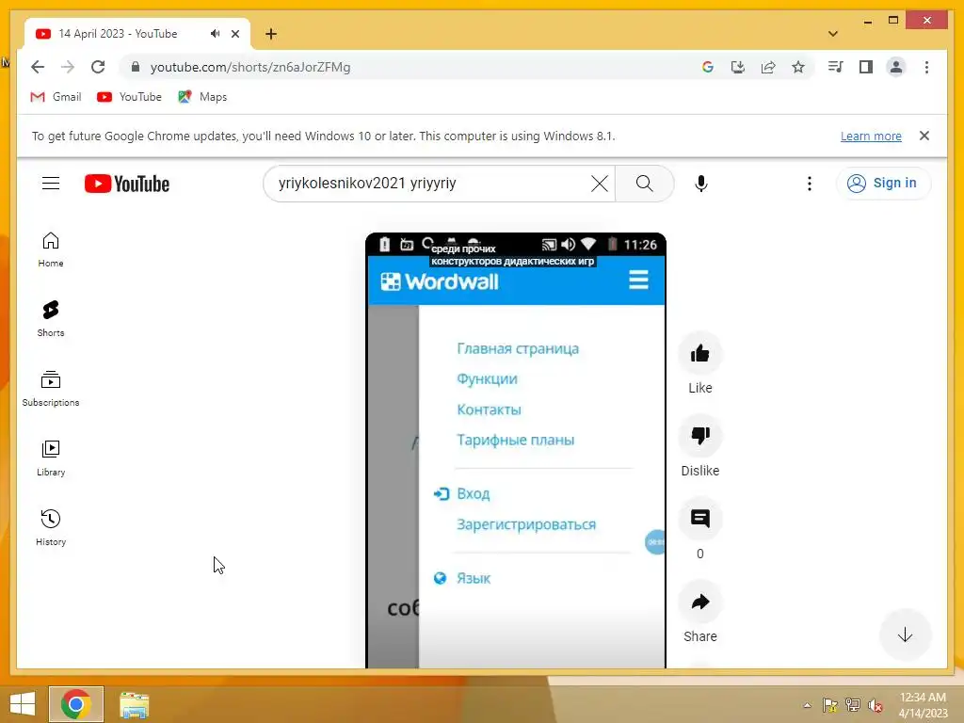Open Chrome three-dot menu

[x=926, y=67]
